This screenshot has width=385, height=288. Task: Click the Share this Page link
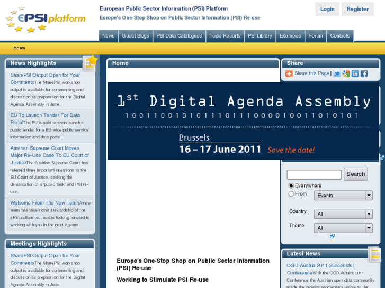[x=312, y=73]
